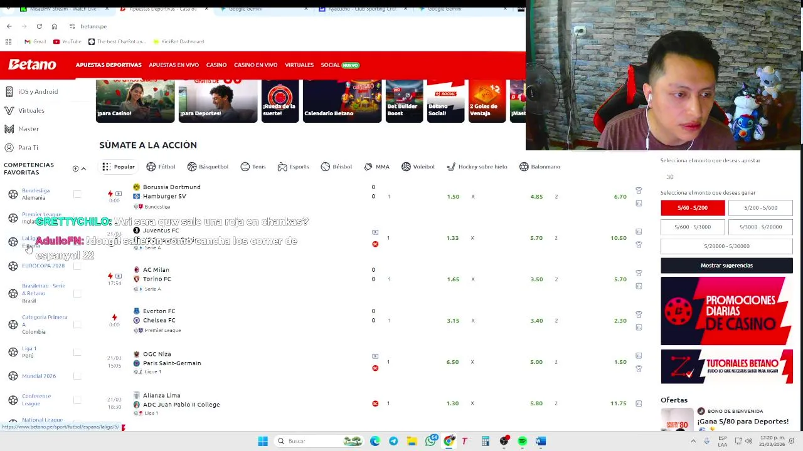
Task: Select the Balonmano sport filter
Action: (540, 167)
